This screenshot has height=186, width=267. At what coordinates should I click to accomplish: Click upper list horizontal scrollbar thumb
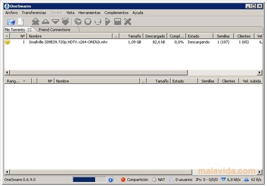coord(99,73)
